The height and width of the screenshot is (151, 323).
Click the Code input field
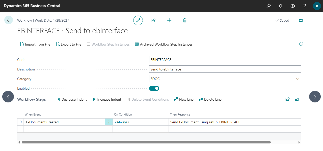coord(225,60)
